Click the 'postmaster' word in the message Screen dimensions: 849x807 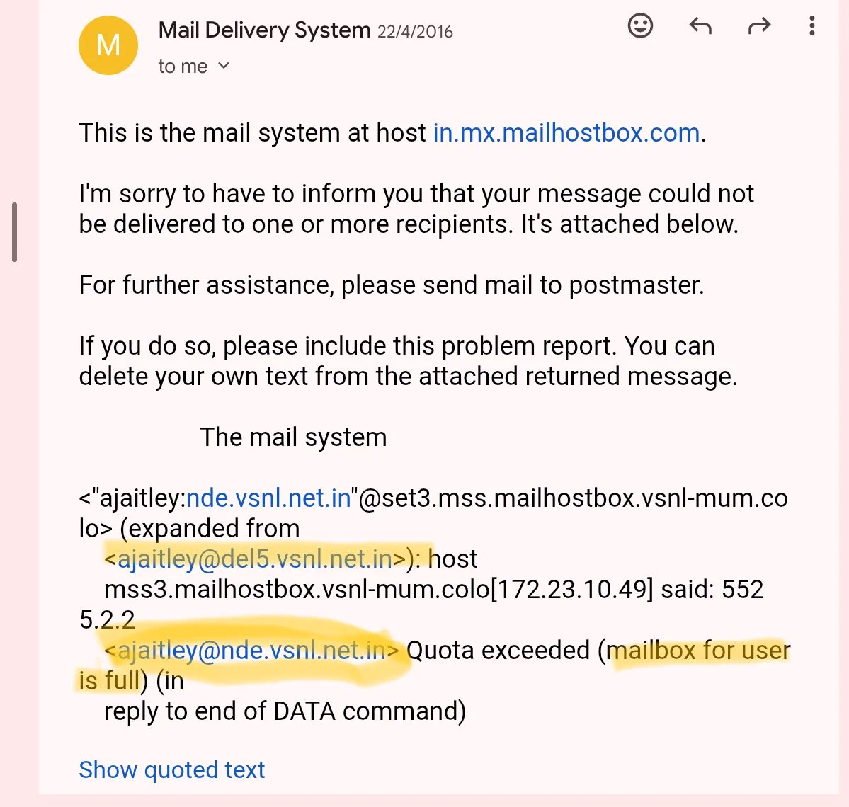pyautogui.click(x=636, y=285)
